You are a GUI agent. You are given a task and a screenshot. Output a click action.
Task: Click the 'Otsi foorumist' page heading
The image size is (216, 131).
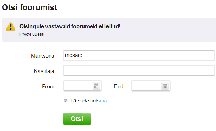[30, 8]
